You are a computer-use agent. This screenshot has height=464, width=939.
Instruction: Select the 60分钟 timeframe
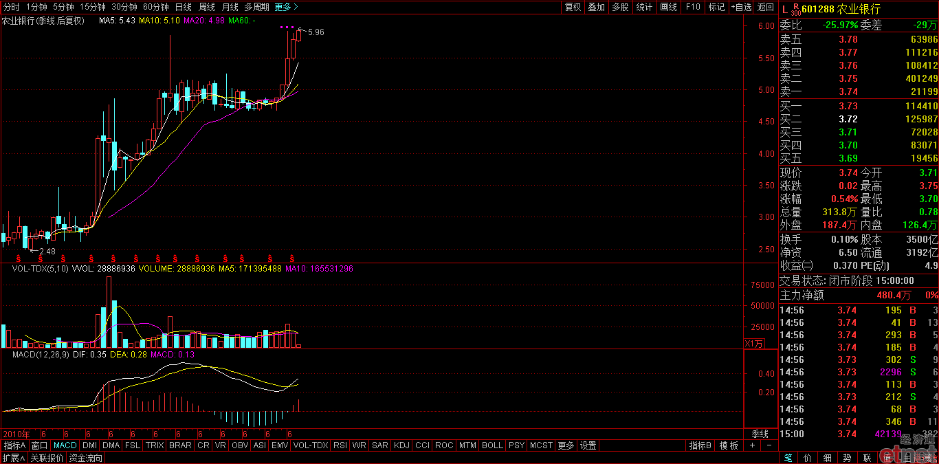point(156,7)
